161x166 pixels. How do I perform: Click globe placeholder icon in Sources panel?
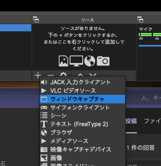click(x=90, y=61)
